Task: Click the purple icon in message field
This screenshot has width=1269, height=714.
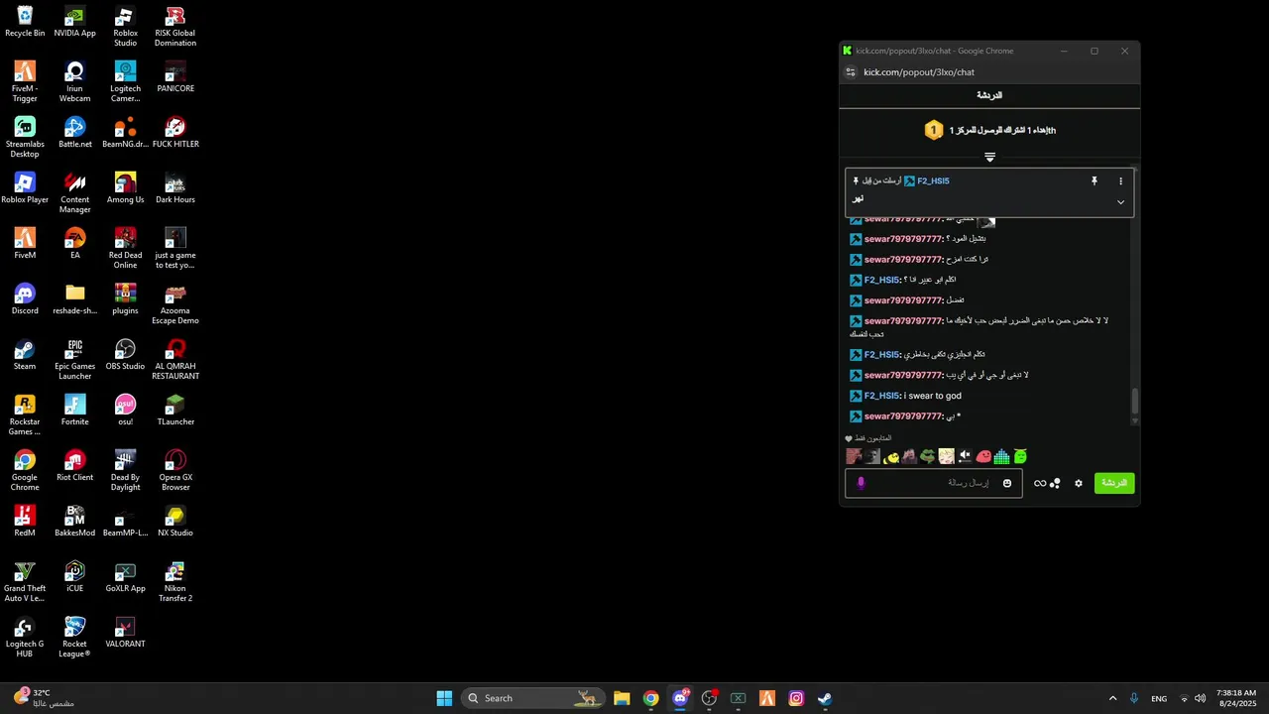Action: tap(861, 483)
